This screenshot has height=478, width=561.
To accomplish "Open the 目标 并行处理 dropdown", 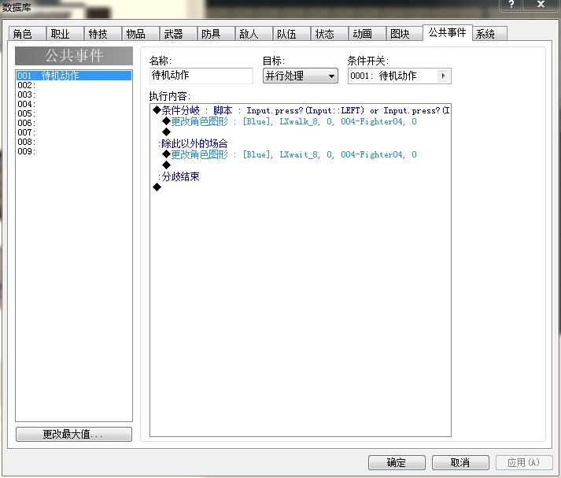I will click(301, 76).
